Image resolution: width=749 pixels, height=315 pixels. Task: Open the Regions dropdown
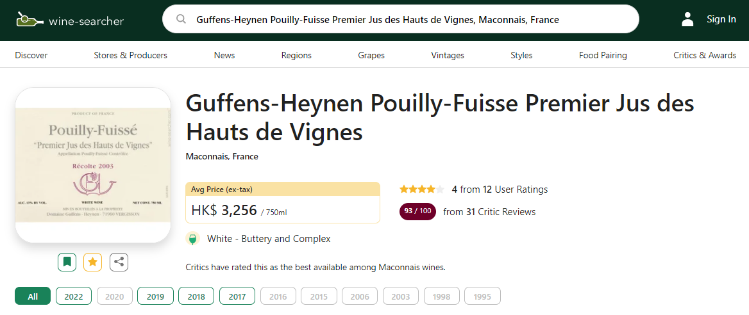click(x=296, y=55)
